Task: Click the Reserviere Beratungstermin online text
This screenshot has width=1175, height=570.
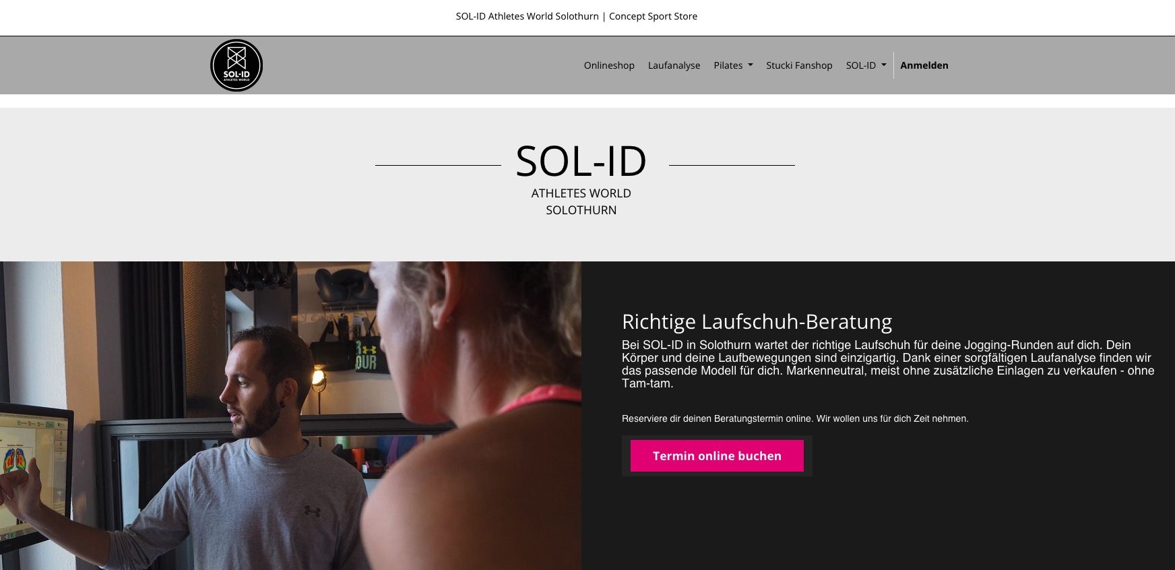Action: tap(795, 418)
